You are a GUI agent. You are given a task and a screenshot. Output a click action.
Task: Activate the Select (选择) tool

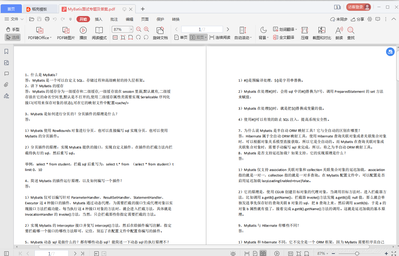(x=13, y=37)
